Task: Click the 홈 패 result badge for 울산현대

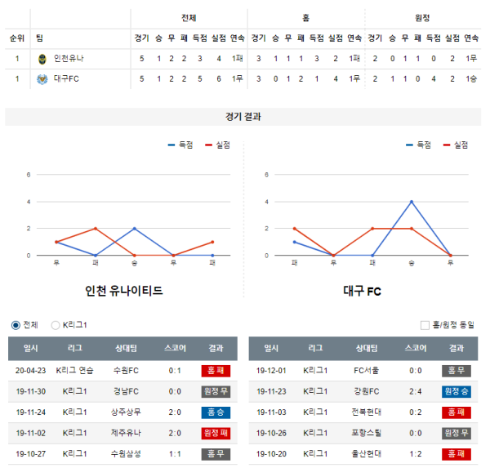Action: (x=457, y=454)
